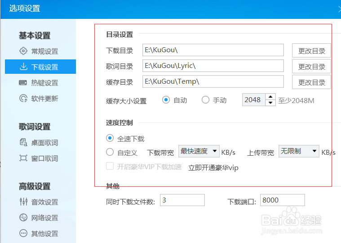This screenshot has height=243, width=341.
Task: Click the 同时下载文件数 input field
Action: click(182, 200)
